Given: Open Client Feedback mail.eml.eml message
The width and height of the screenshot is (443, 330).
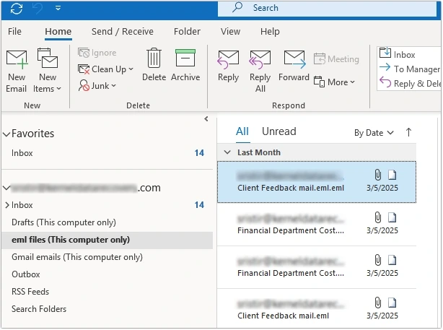Looking at the screenshot, I should click(x=317, y=182).
